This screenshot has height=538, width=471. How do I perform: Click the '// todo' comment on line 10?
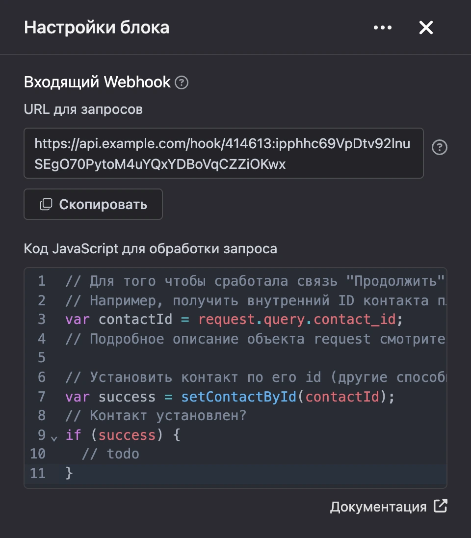click(x=110, y=454)
